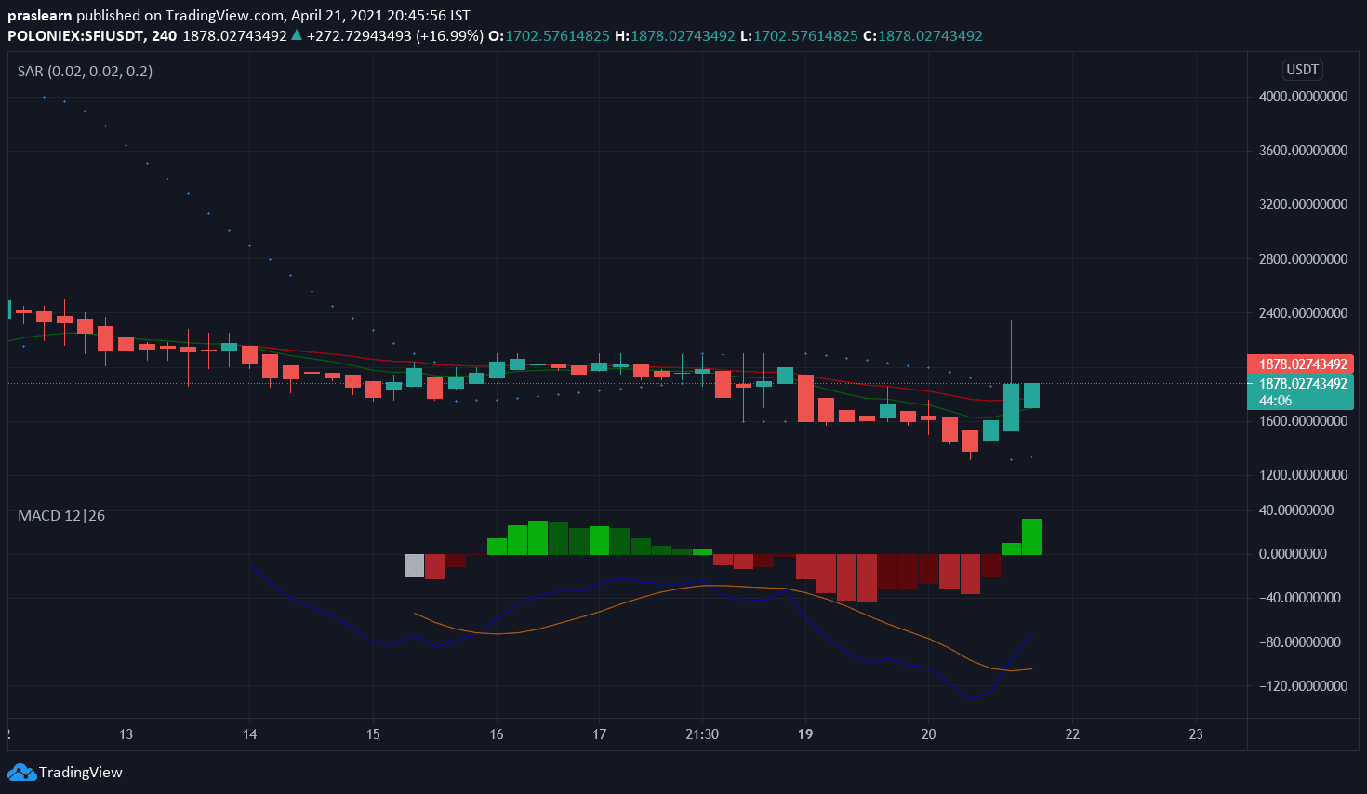Click the 4000.00000000 price axis label

coord(1303,97)
